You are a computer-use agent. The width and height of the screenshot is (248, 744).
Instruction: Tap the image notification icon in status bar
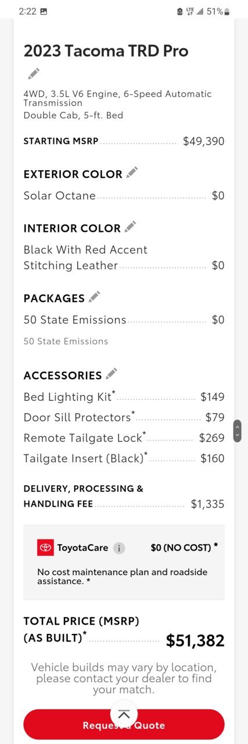point(44,11)
